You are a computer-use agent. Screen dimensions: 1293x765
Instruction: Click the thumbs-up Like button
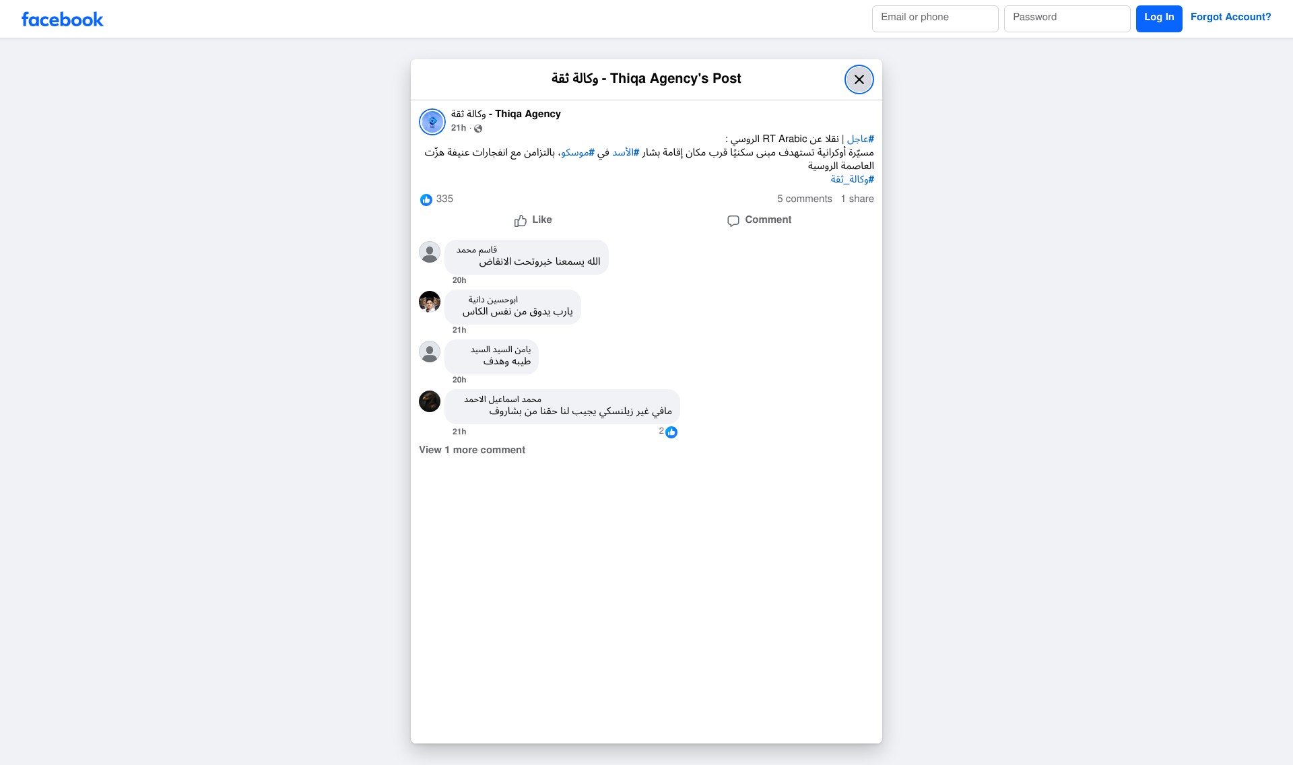click(x=533, y=220)
